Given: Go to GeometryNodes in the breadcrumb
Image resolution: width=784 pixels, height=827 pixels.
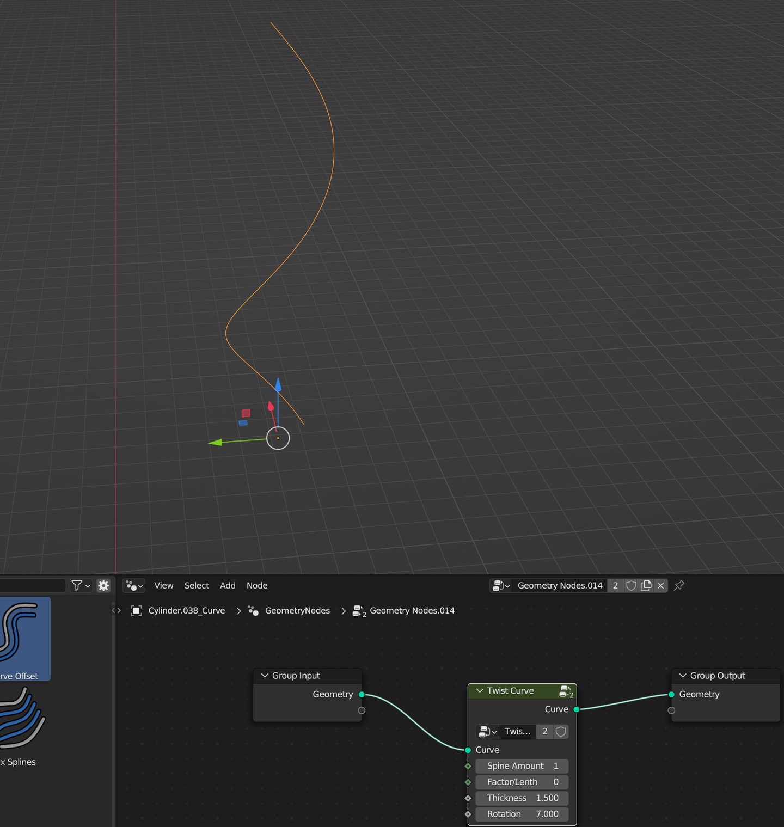Looking at the screenshot, I should point(297,611).
